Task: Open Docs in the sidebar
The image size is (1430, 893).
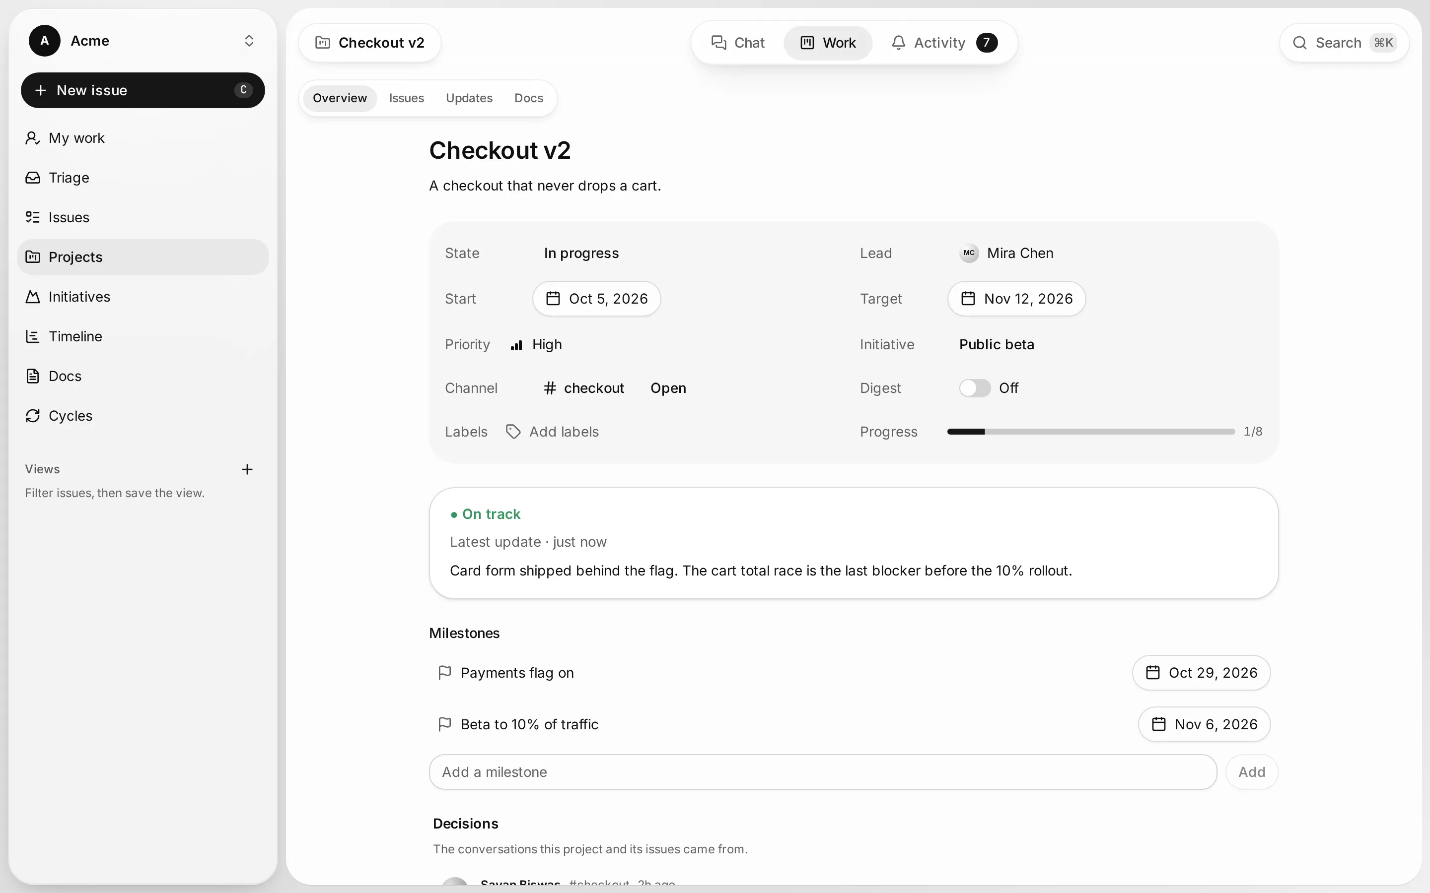Action: coord(143,376)
